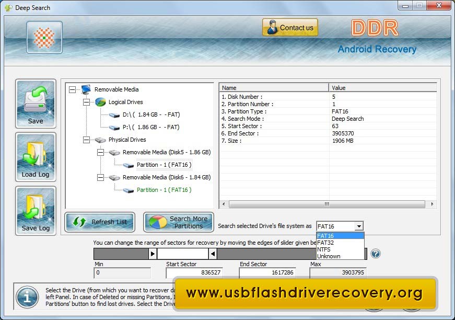Select the D:\ 1.84 GB FAT drive
Image resolution: width=455 pixels, height=320 pixels.
click(150, 115)
